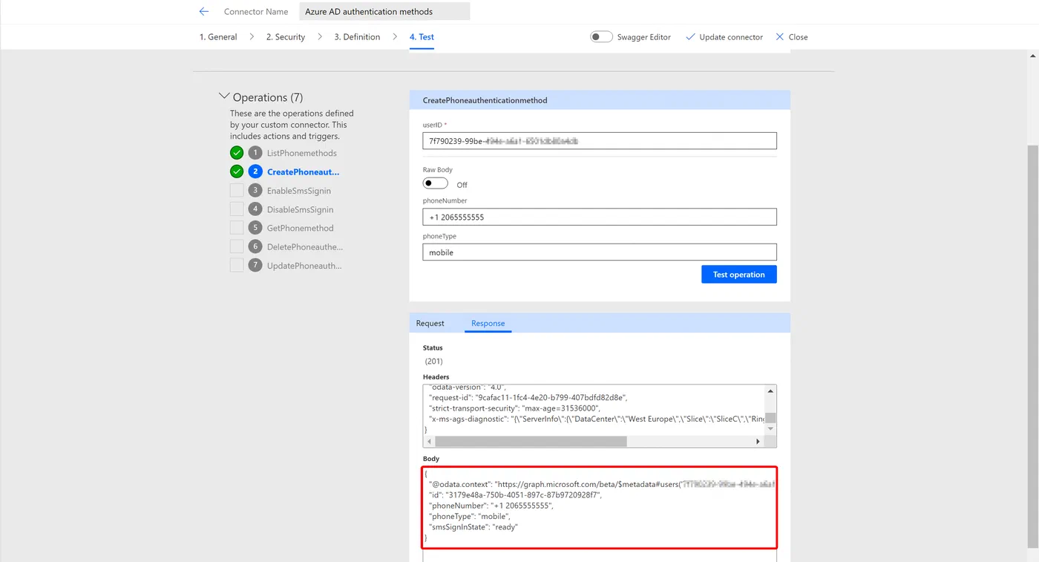Check the box beside EnableSmsSignin
The width and height of the screenshot is (1039, 562).
pyautogui.click(x=237, y=191)
